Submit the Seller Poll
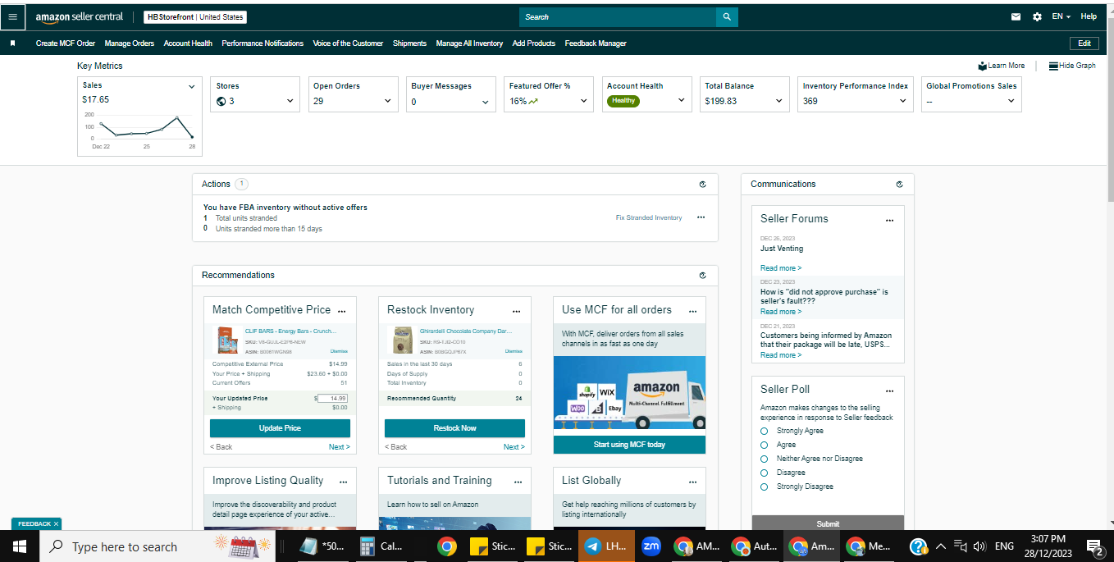Image resolution: width=1114 pixels, height=562 pixels. click(828, 523)
